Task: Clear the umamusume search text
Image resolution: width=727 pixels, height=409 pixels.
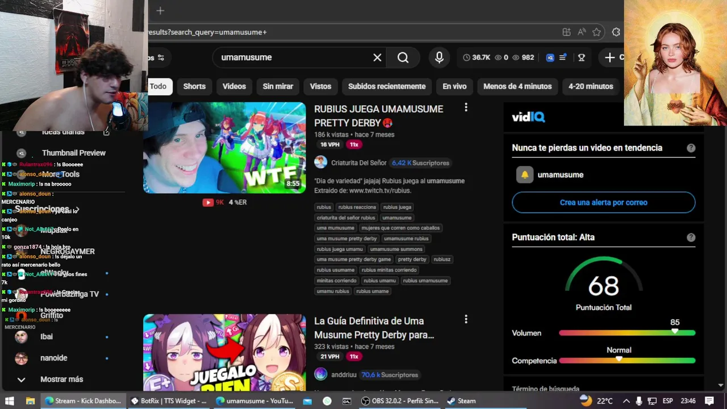Action: click(x=377, y=57)
